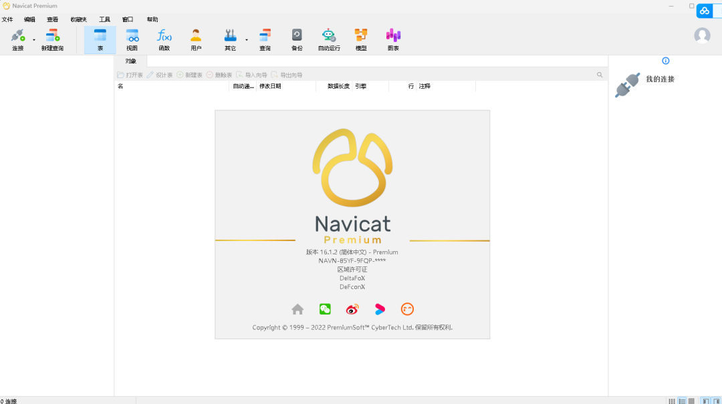Click the search magnifier above the object list
Screen dimensions: 722x404
[x=599, y=74]
